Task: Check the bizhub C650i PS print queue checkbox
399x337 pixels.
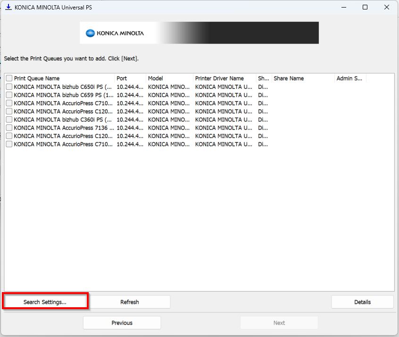Action: coord(9,87)
